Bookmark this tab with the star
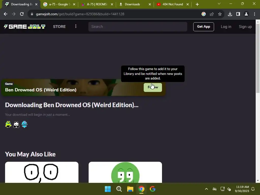 (220, 14)
